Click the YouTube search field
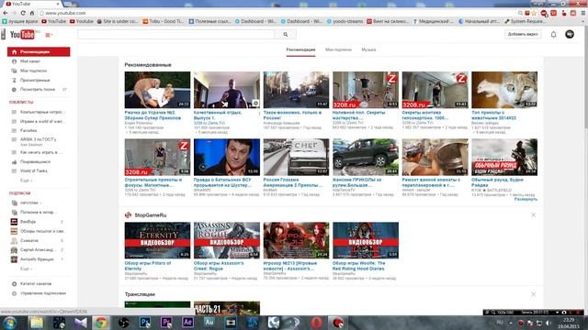The height and width of the screenshot is (330, 588). pyautogui.click(x=175, y=34)
